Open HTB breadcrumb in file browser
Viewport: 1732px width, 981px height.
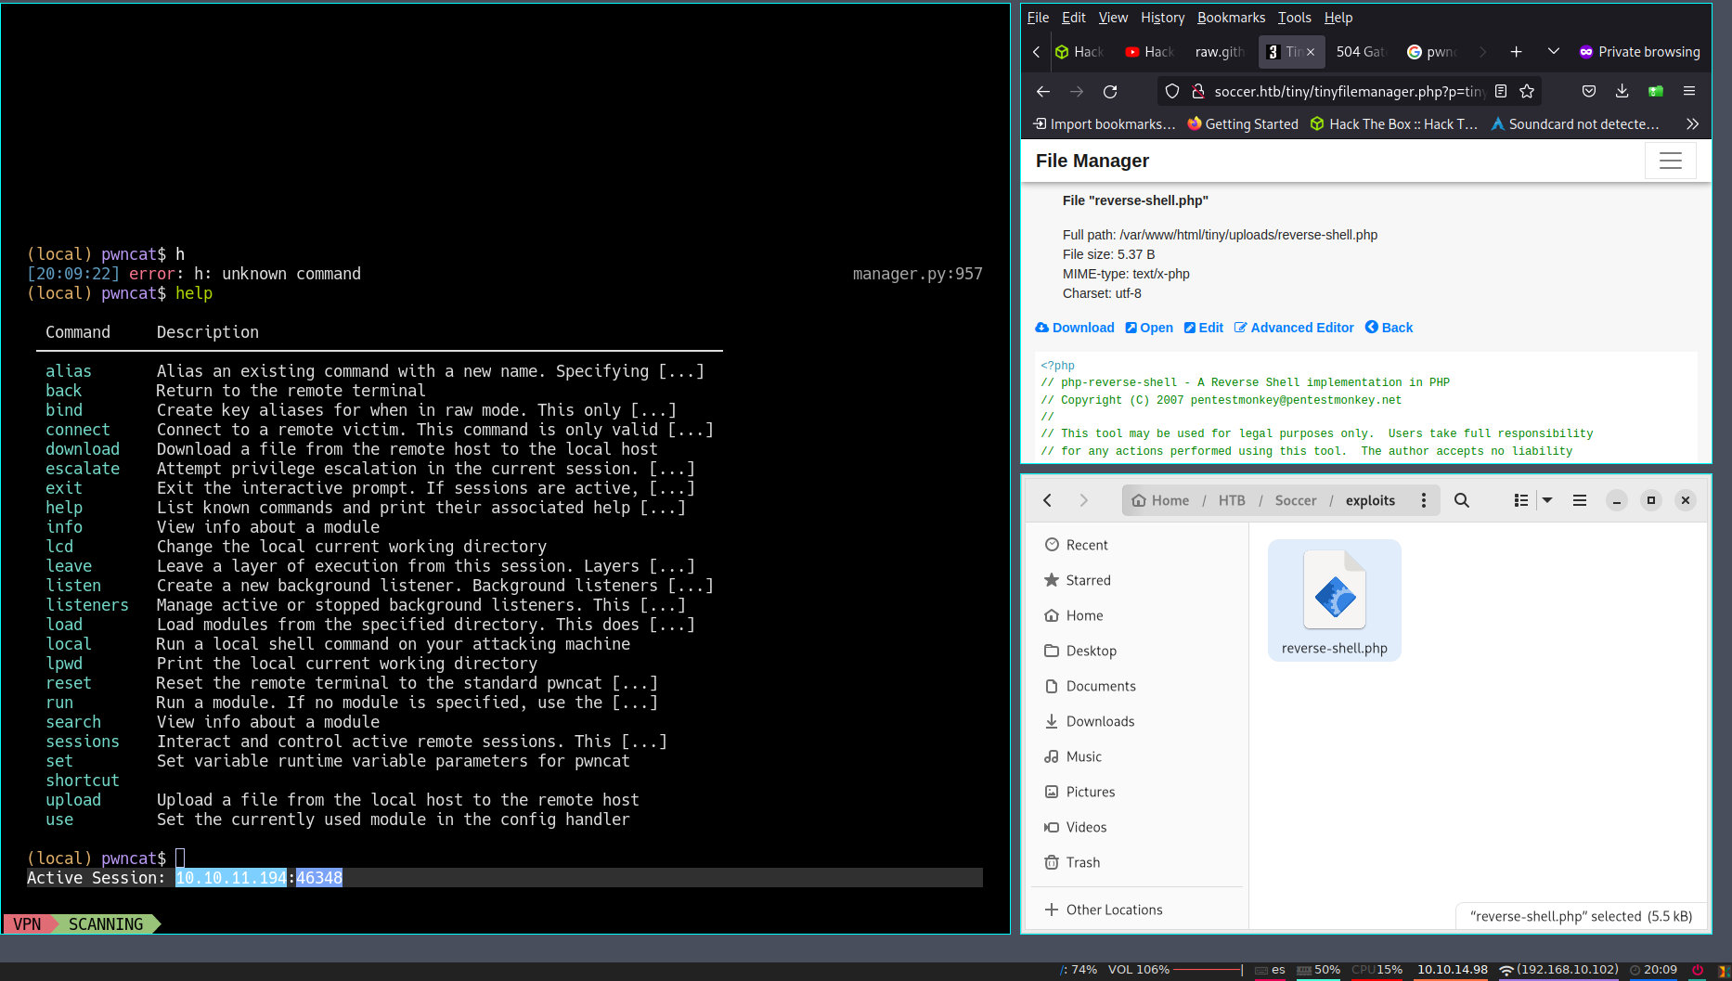click(x=1232, y=500)
